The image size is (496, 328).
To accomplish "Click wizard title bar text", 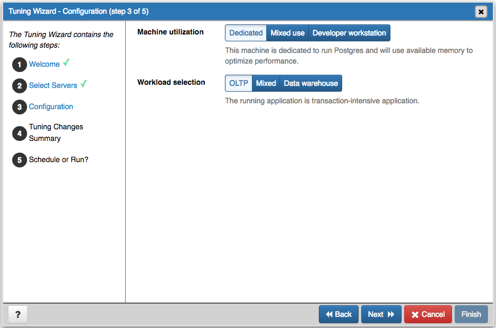I will 79,11.
